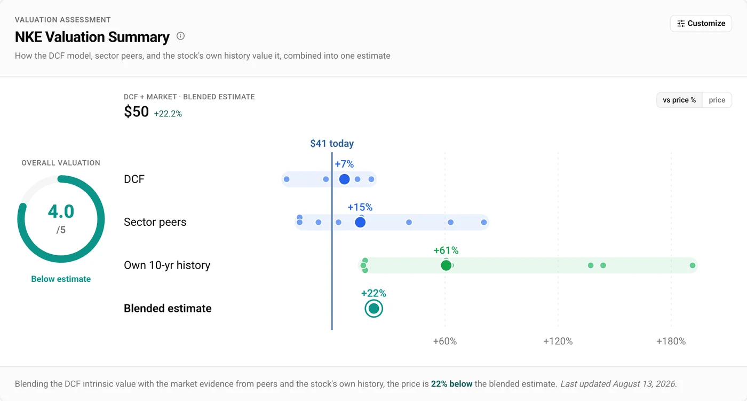This screenshot has height=401, width=747.
Task: Select the Sector peers row label
Action: pyautogui.click(x=155, y=222)
